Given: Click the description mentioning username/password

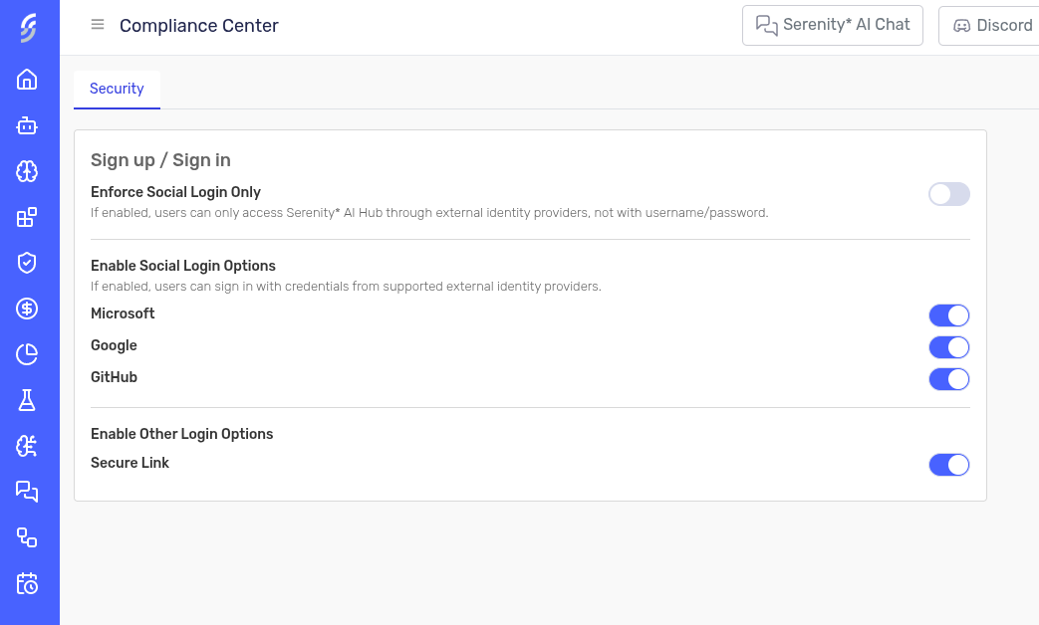Looking at the screenshot, I should 429,213.
